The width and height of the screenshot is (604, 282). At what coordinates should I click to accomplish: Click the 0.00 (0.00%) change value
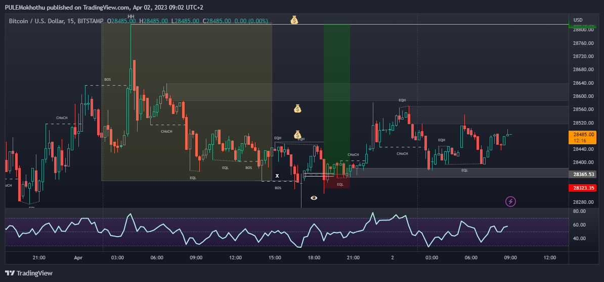pos(252,21)
